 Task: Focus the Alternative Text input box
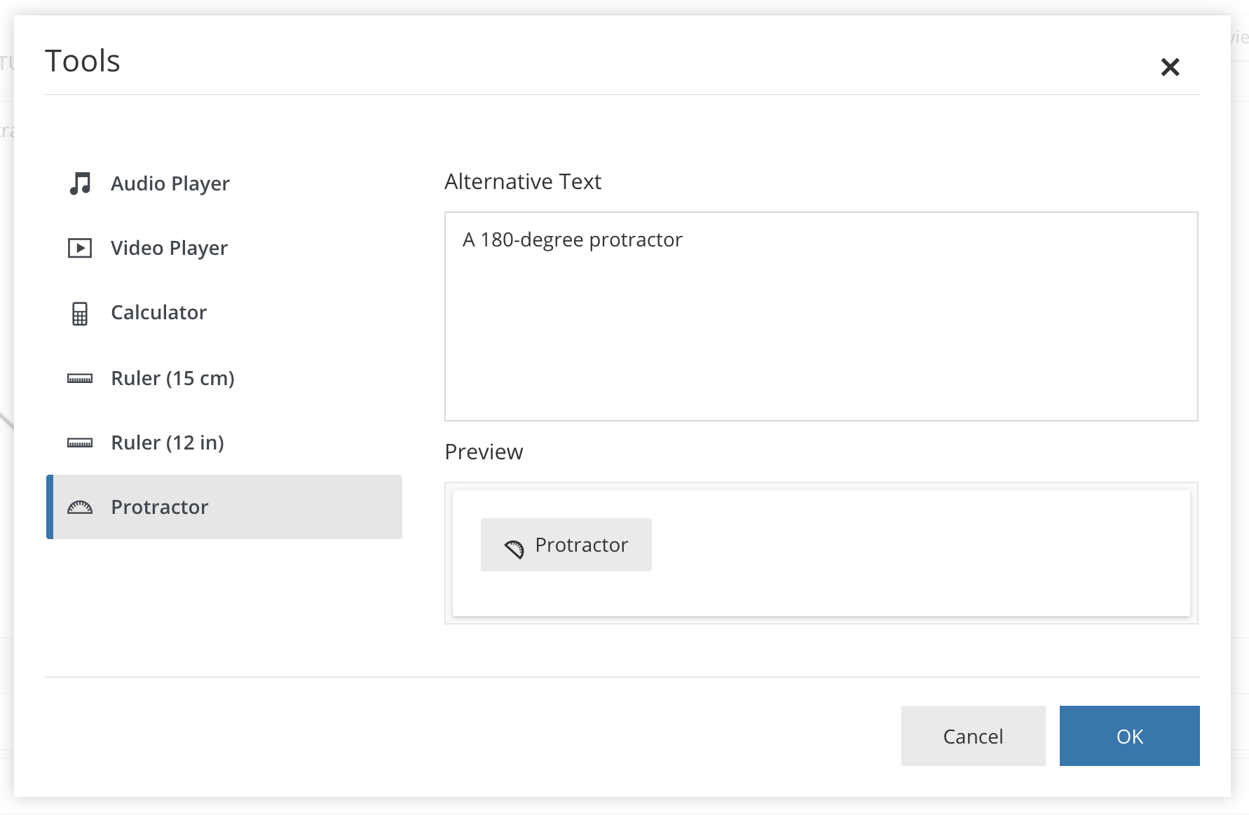[x=821, y=316]
